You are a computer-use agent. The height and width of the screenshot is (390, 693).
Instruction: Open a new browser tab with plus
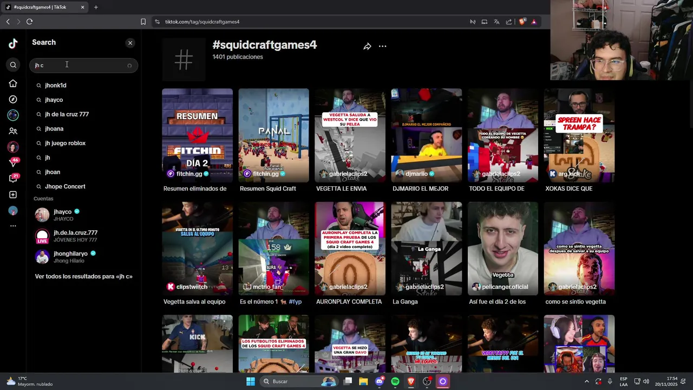pyautogui.click(x=96, y=7)
